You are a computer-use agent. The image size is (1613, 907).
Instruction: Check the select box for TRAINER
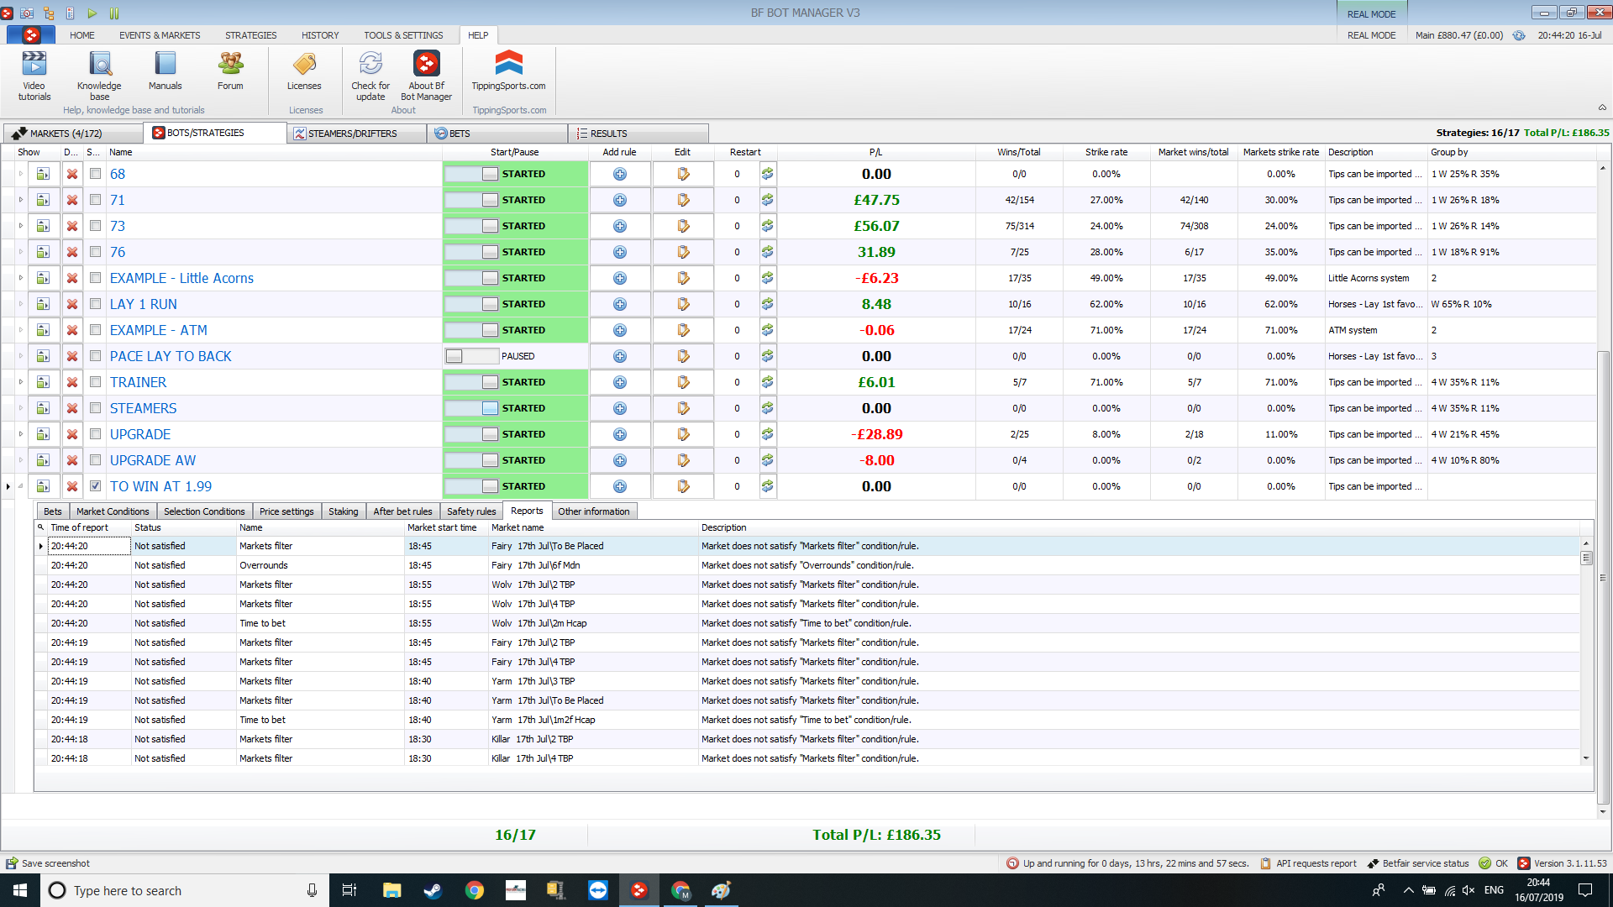pyautogui.click(x=95, y=382)
